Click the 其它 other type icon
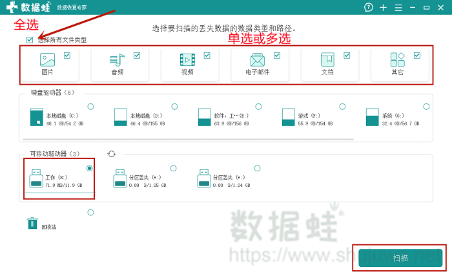452x276 pixels. click(398, 59)
